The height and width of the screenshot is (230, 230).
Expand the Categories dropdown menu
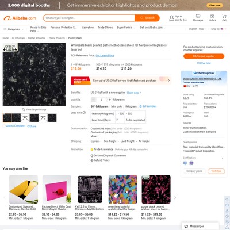tap(13, 29)
